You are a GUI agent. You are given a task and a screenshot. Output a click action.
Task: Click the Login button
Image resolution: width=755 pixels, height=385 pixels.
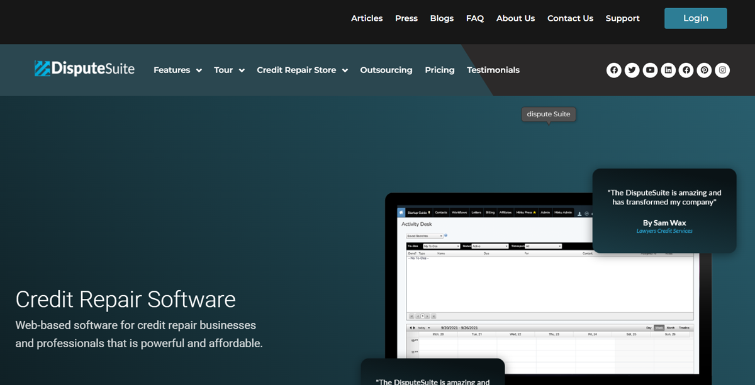(696, 18)
